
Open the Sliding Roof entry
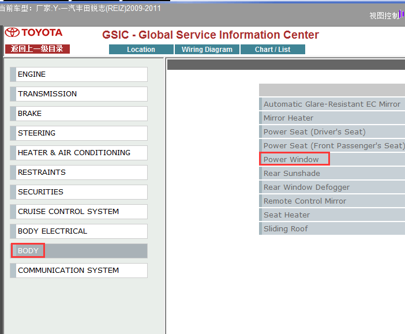332,228
